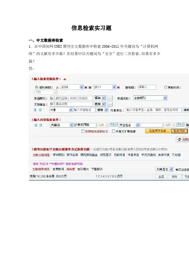
Task: Open the 列表显示 view dropdown
Action: tap(165, 170)
